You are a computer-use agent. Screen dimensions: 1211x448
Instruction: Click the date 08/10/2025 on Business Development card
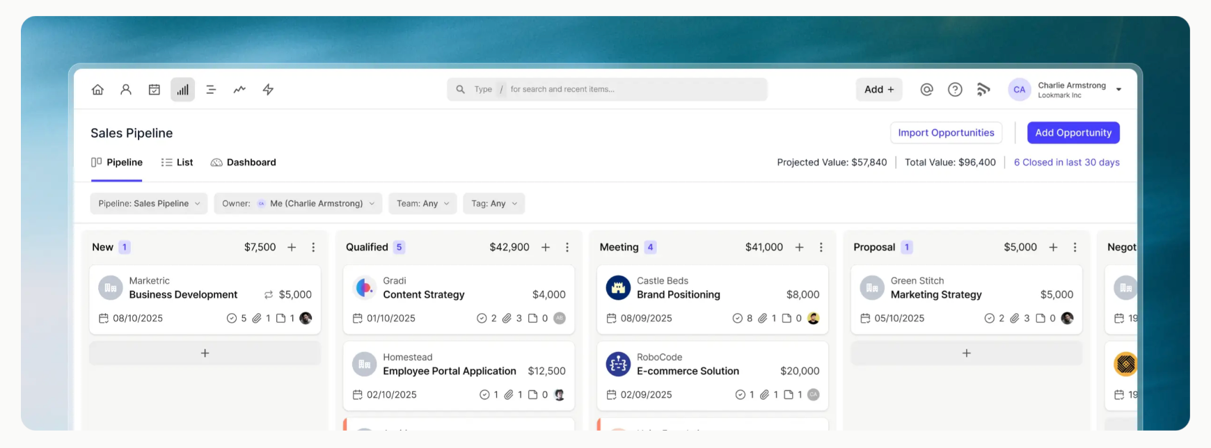pyautogui.click(x=138, y=319)
